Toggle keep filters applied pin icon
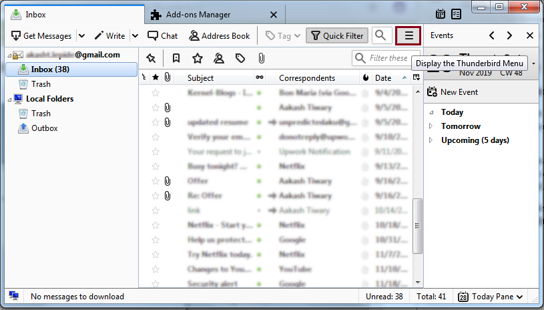The height and width of the screenshot is (310, 544). (x=151, y=58)
